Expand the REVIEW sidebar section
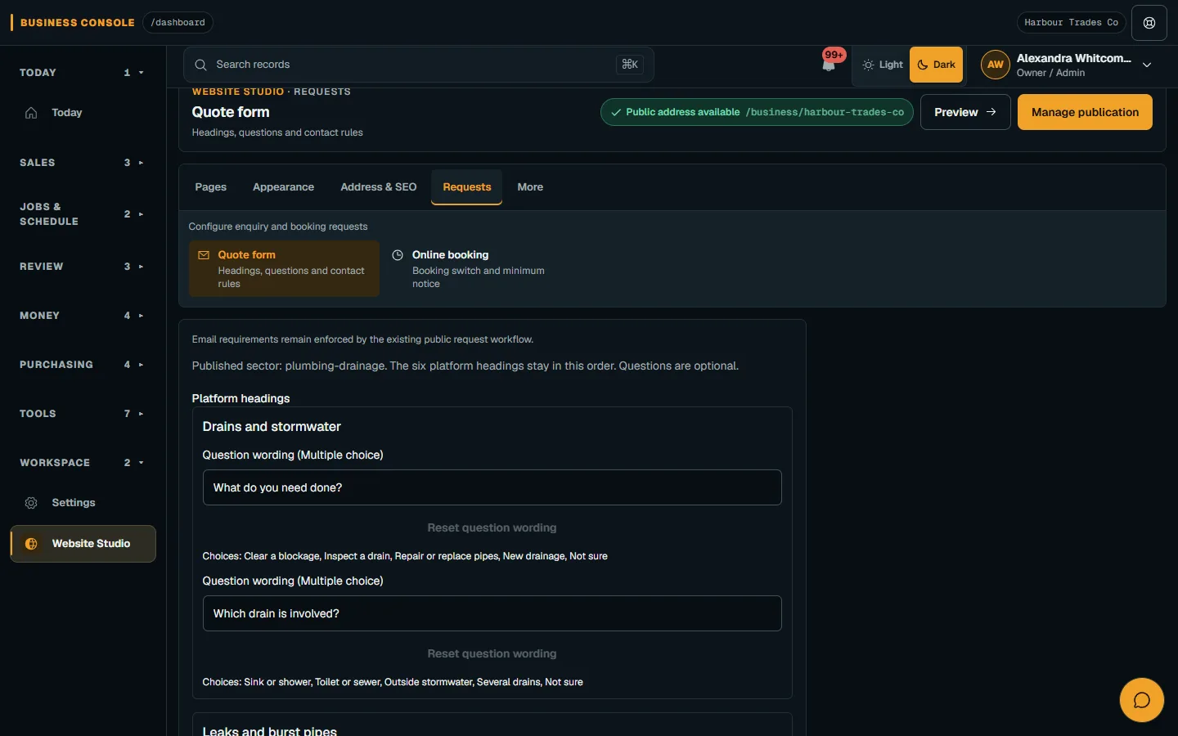This screenshot has width=1178, height=736. [x=82, y=267]
